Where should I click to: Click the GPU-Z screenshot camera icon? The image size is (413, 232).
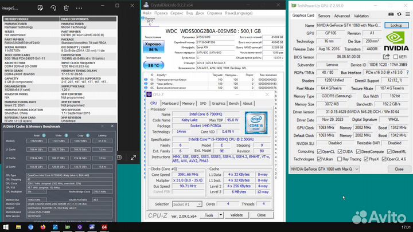pos(391,14)
